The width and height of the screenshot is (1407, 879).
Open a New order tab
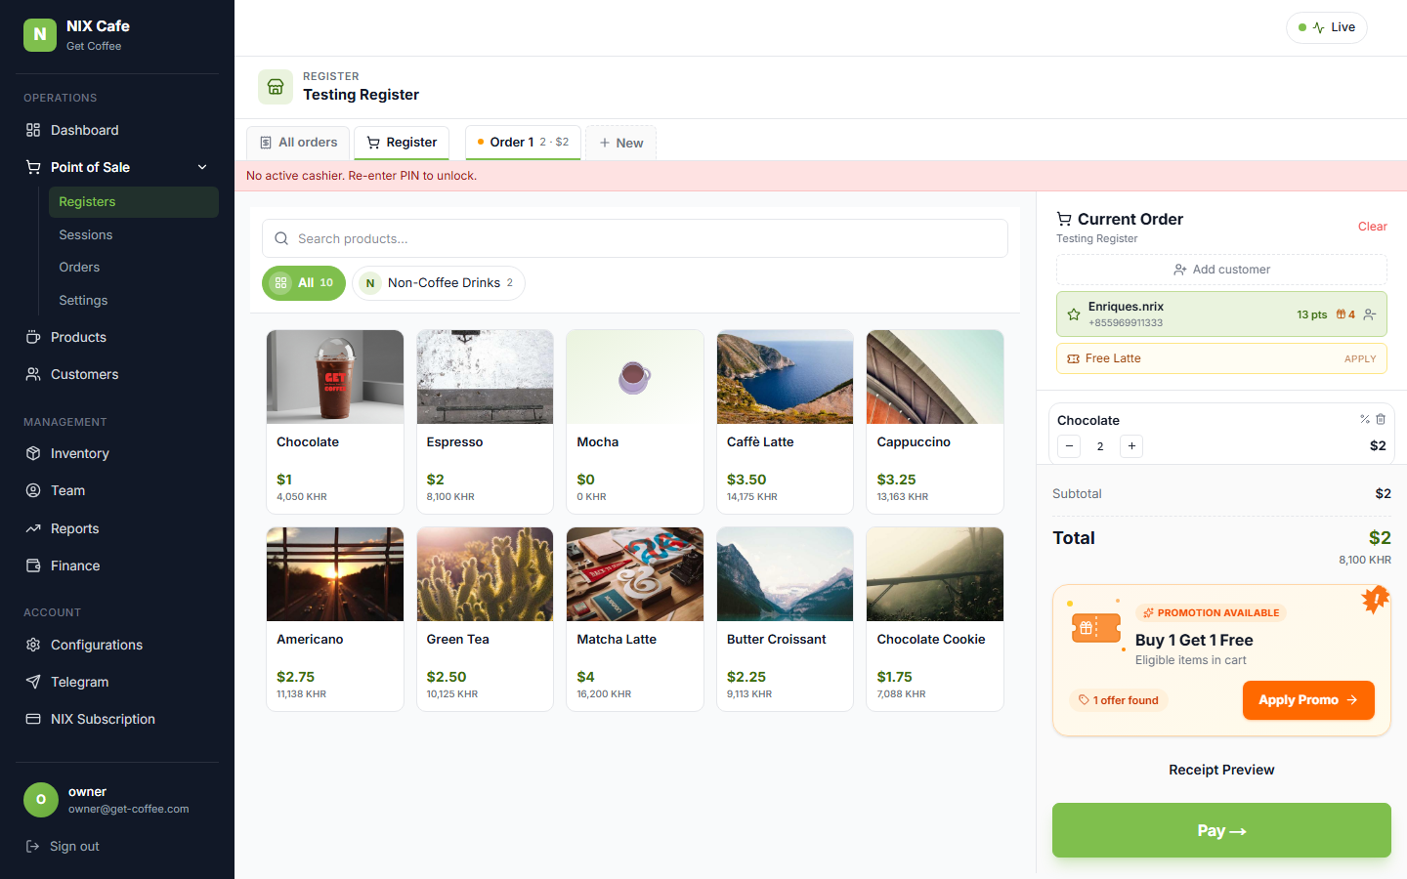tap(620, 143)
